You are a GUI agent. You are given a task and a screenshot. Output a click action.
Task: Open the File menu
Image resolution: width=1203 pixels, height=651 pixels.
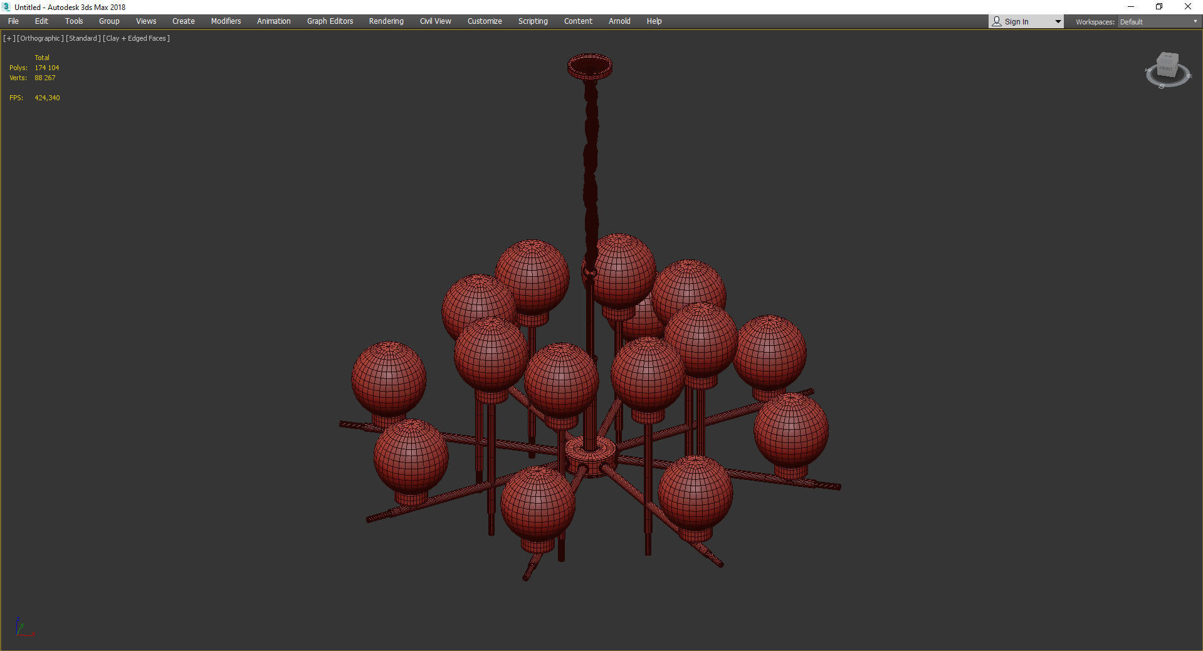click(13, 21)
